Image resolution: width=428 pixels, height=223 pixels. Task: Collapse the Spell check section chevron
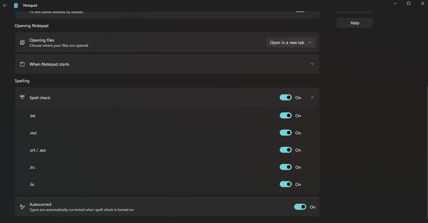pos(312,97)
